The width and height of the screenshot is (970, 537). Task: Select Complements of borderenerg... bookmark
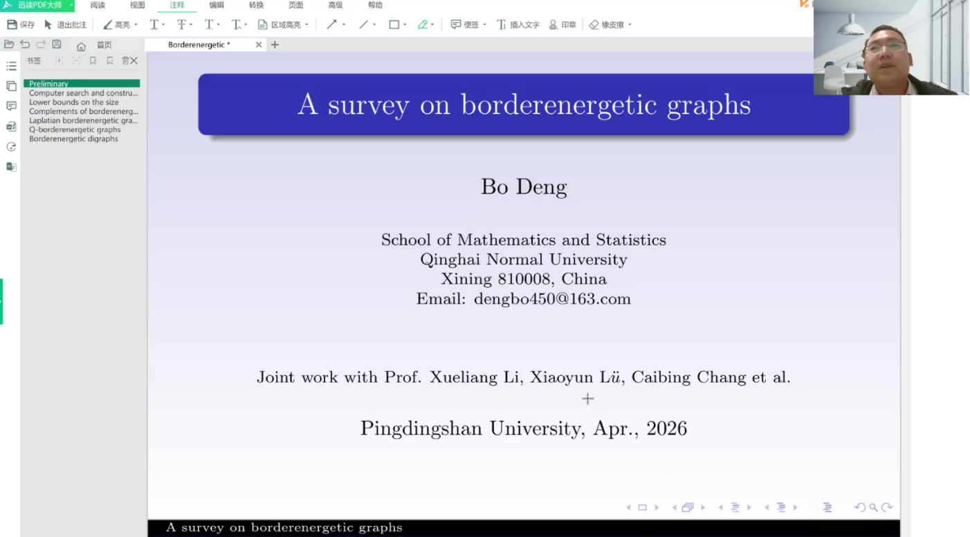[83, 111]
